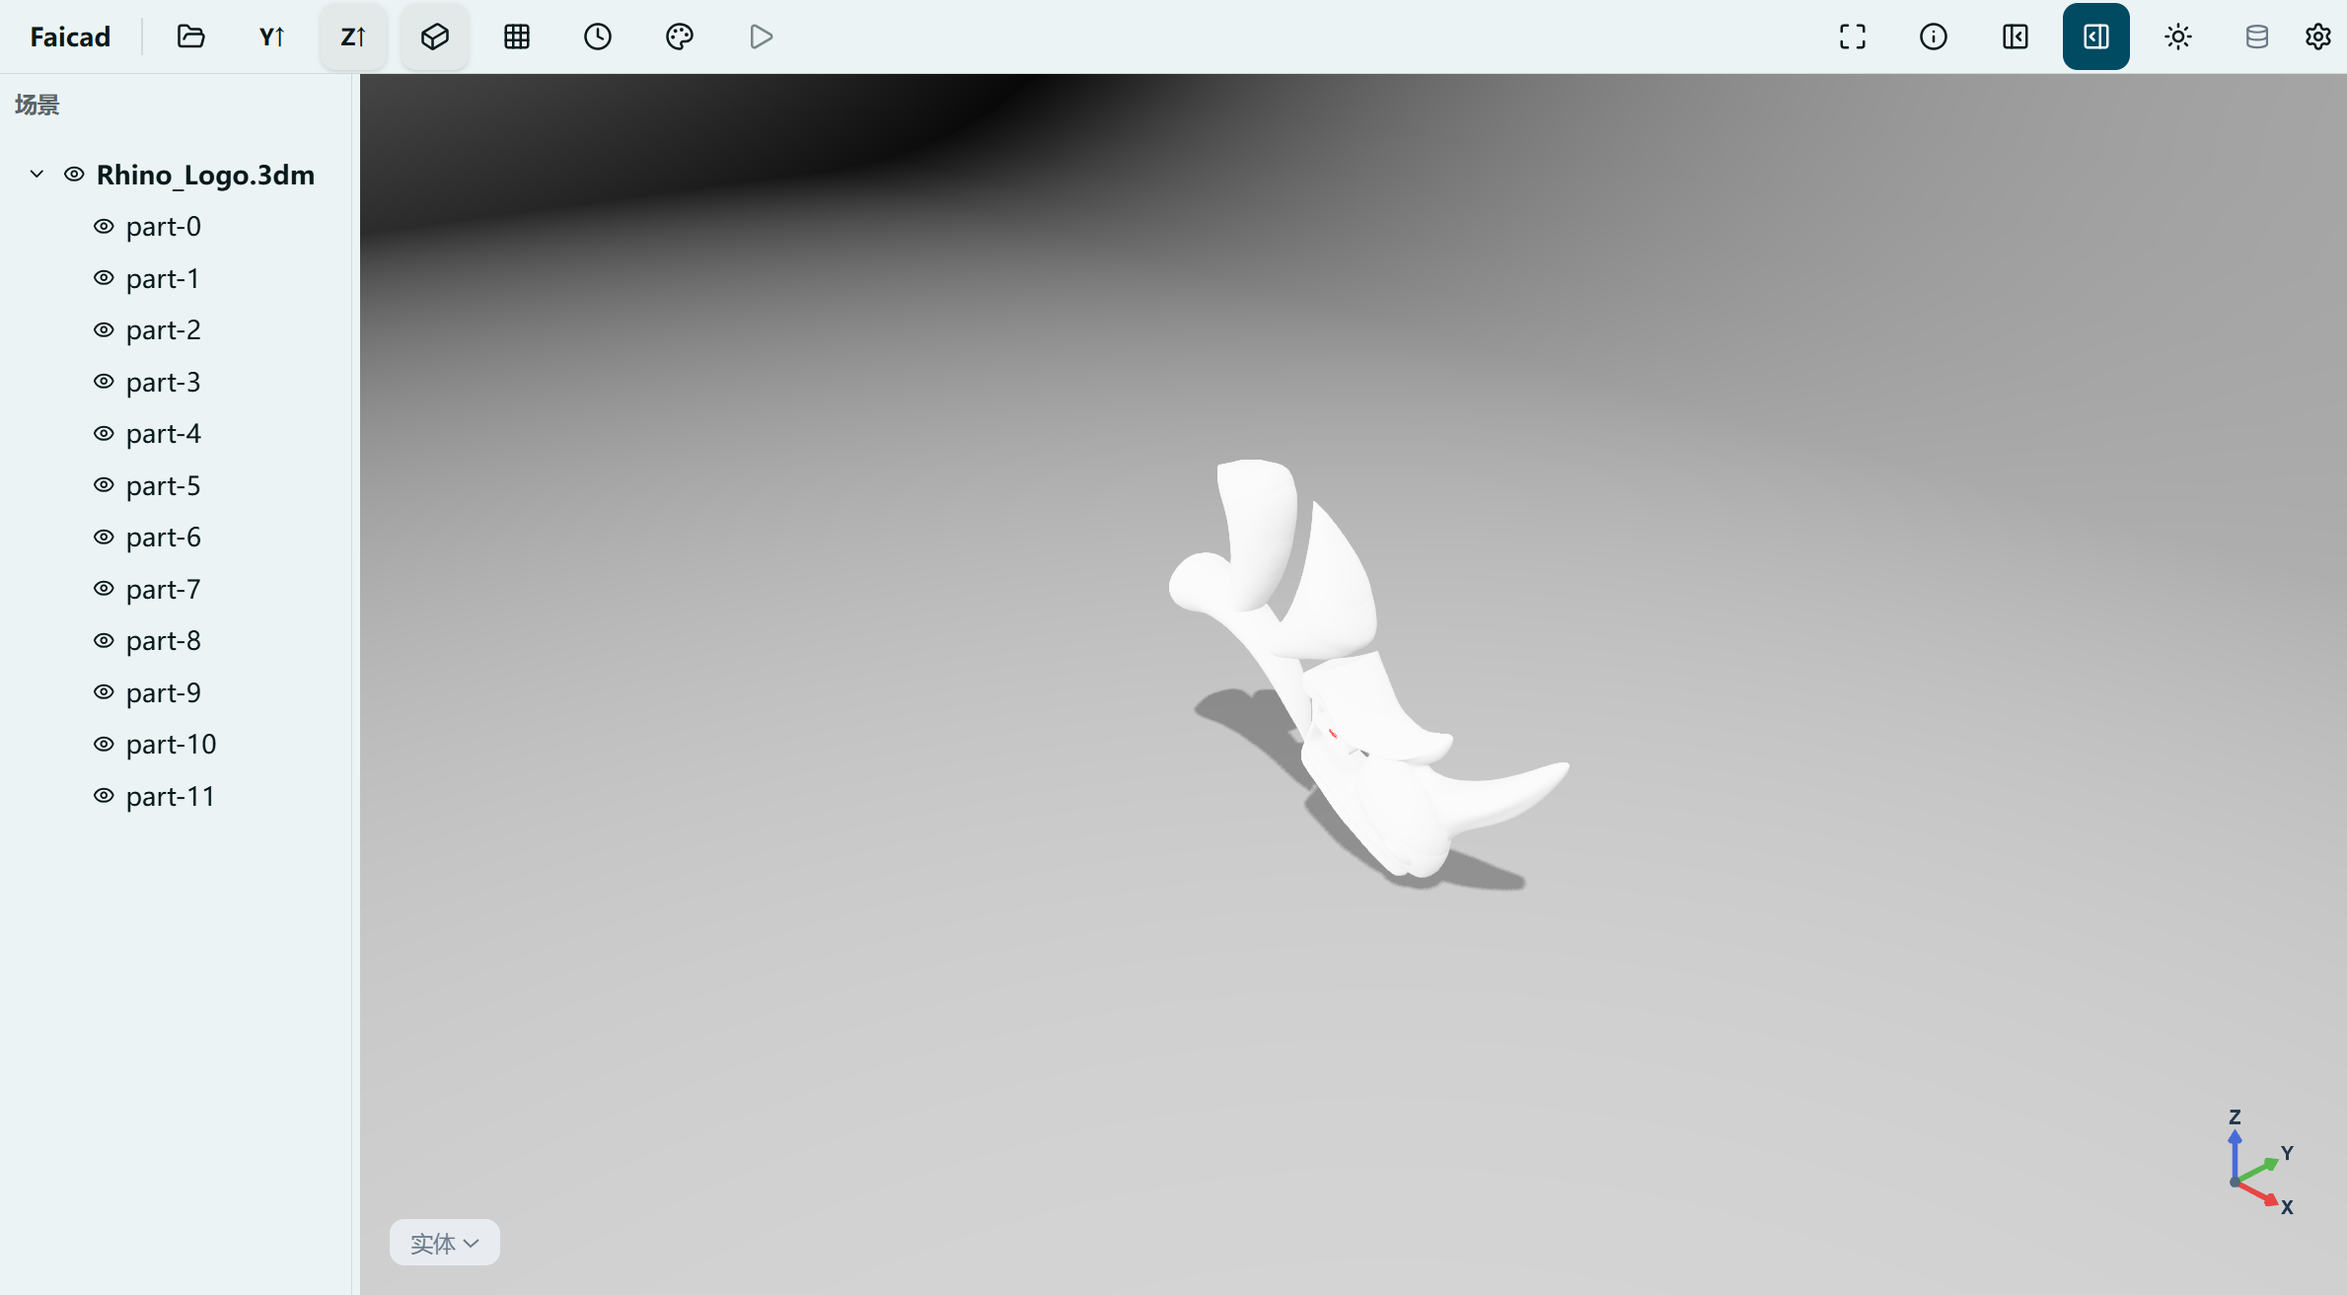Viewport: 2347px width, 1295px height.
Task: Hide the Rhino_Logo.3dm model
Action: click(74, 175)
